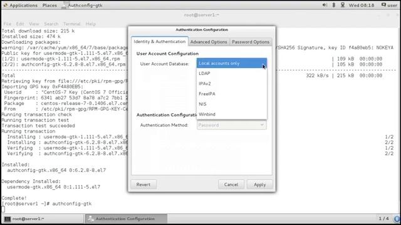
Task: Click the Apply button
Action: coord(259,184)
